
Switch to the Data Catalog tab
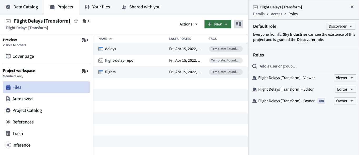[22, 7]
